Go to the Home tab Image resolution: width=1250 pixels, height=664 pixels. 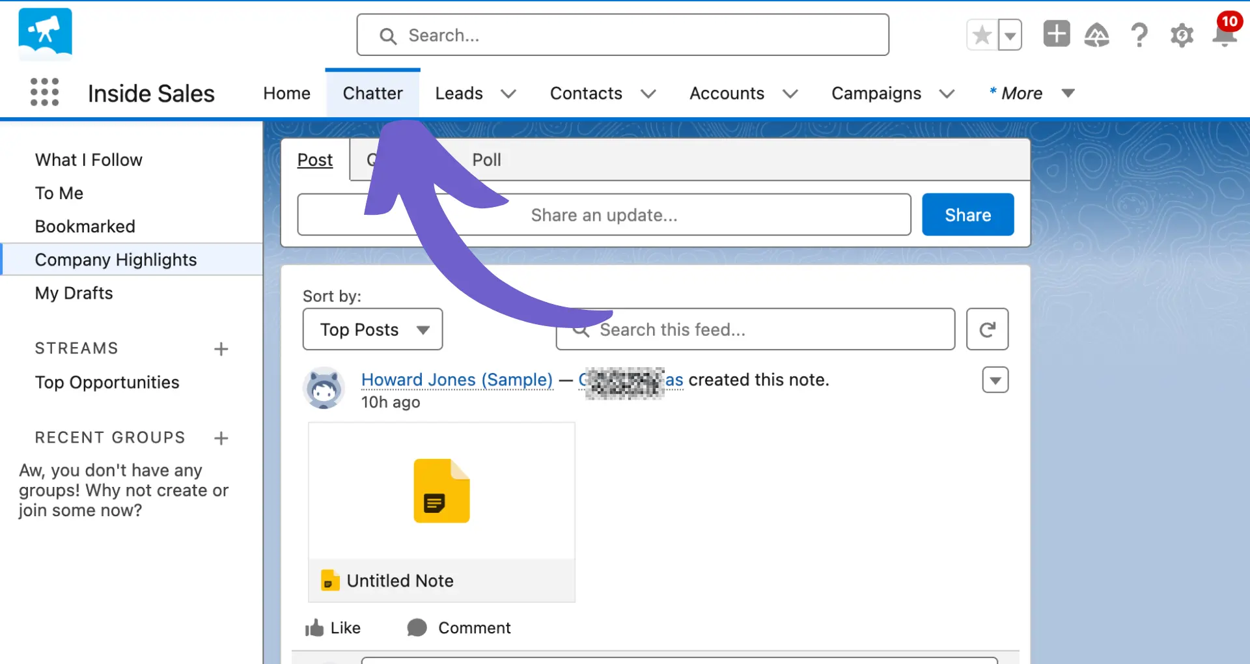286,93
